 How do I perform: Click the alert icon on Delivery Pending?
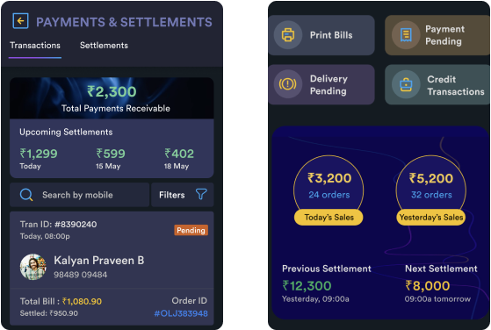(287, 84)
